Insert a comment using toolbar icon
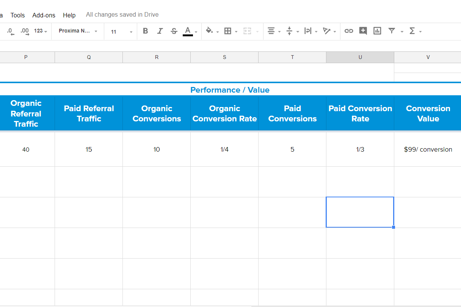This screenshot has width=461, height=307. [363, 31]
